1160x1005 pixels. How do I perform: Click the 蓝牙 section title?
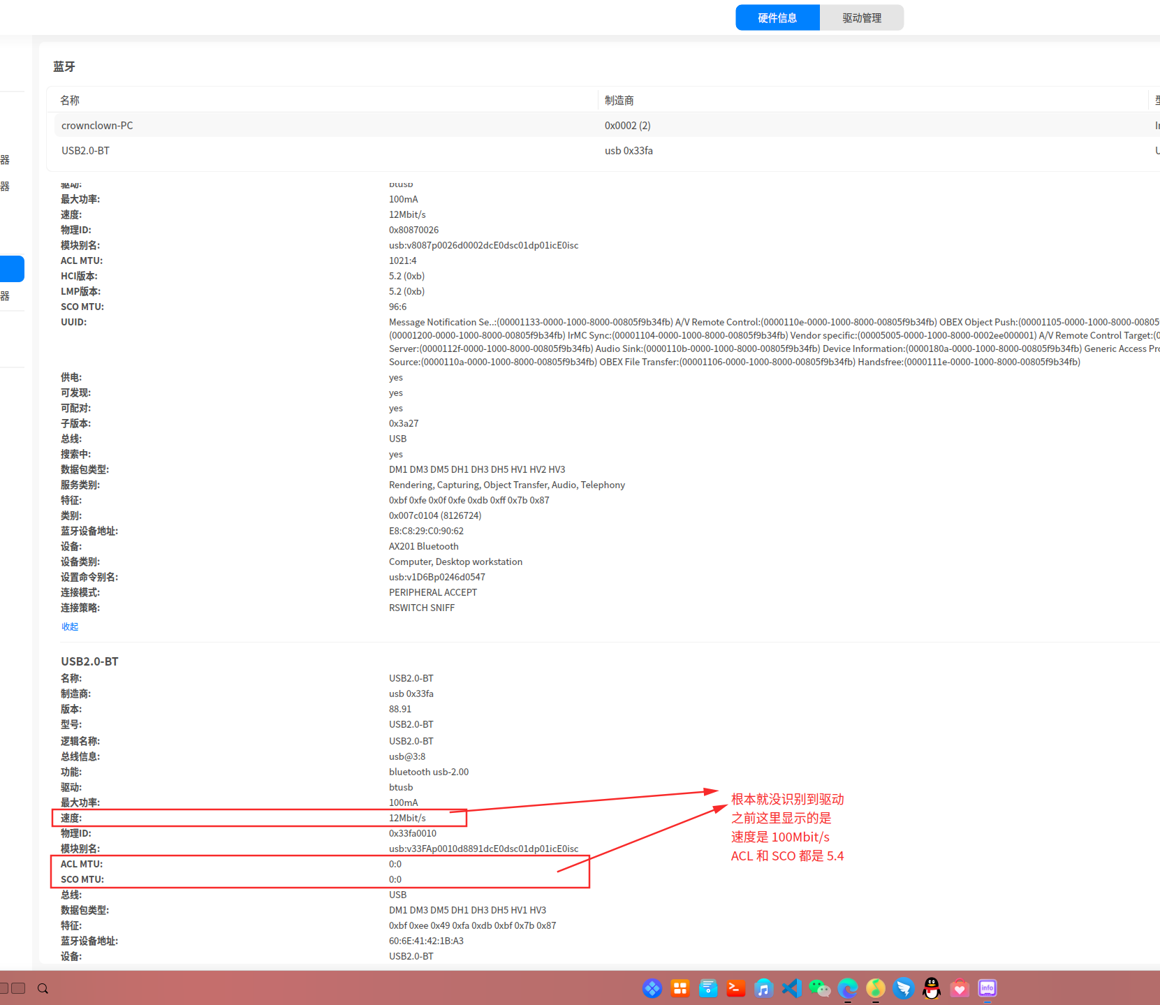point(64,66)
